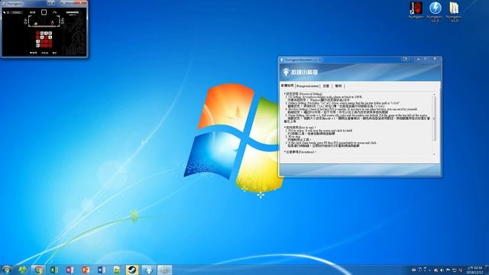489x275 pixels.
Task: Close the assistant window
Action: [x=435, y=59]
